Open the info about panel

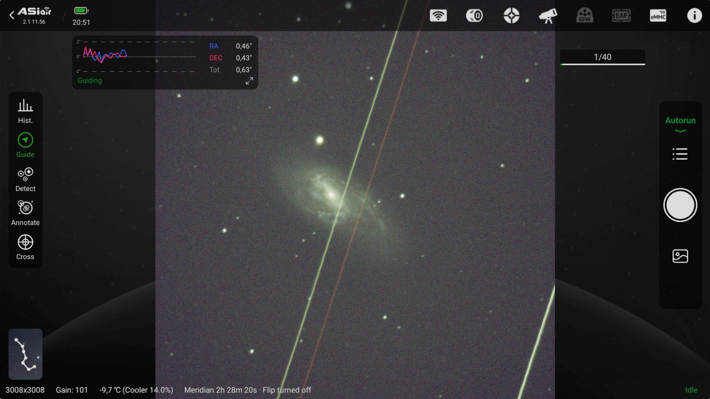pos(694,16)
